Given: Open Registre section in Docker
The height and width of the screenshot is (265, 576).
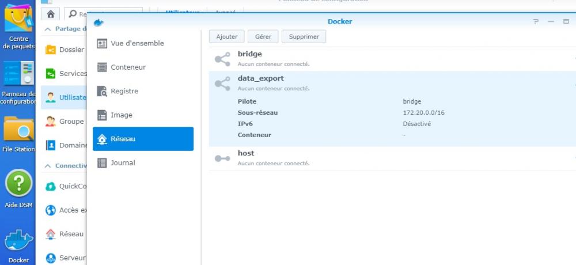Looking at the screenshot, I should click(143, 91).
